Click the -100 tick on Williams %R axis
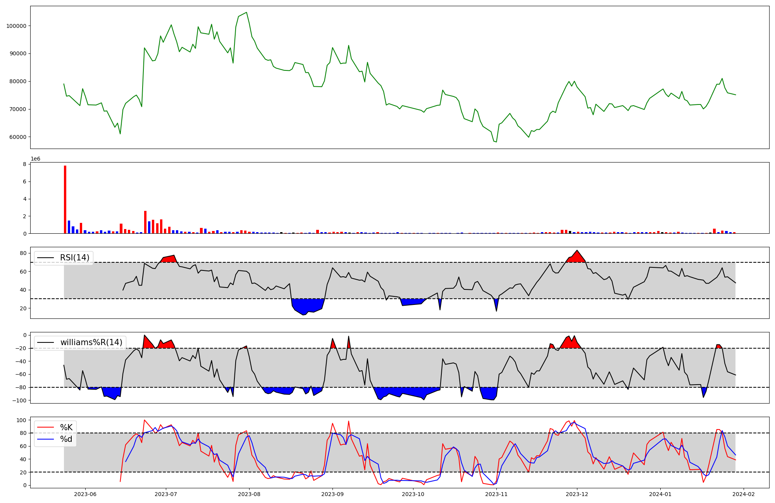Viewport: 775px width, 503px height. click(x=19, y=400)
